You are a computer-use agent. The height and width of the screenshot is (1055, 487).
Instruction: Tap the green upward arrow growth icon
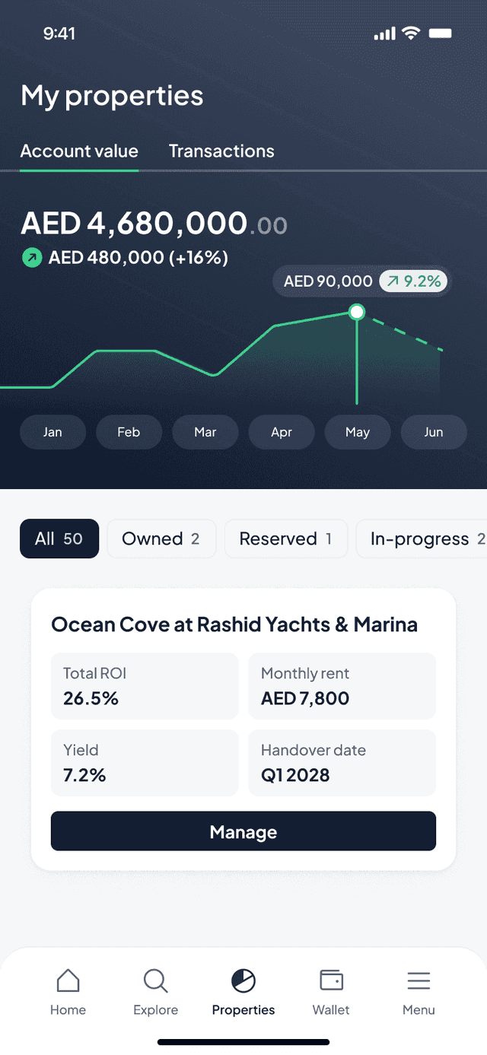pos(31,258)
